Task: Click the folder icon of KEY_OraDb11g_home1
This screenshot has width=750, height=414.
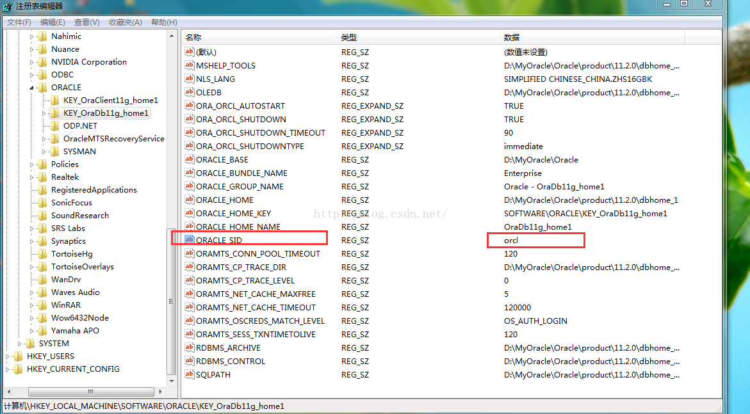Action: coord(55,113)
